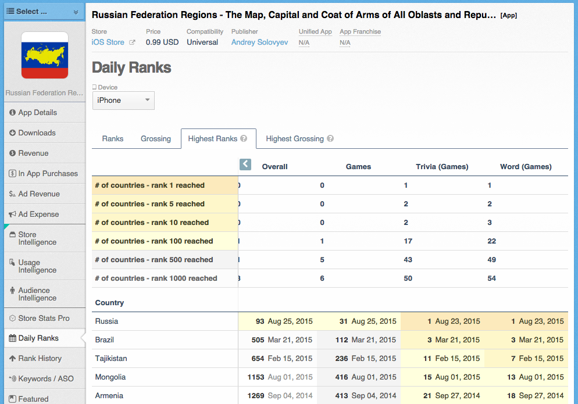Expand the Usage Intelligence section
The image size is (578, 404).
(x=37, y=266)
